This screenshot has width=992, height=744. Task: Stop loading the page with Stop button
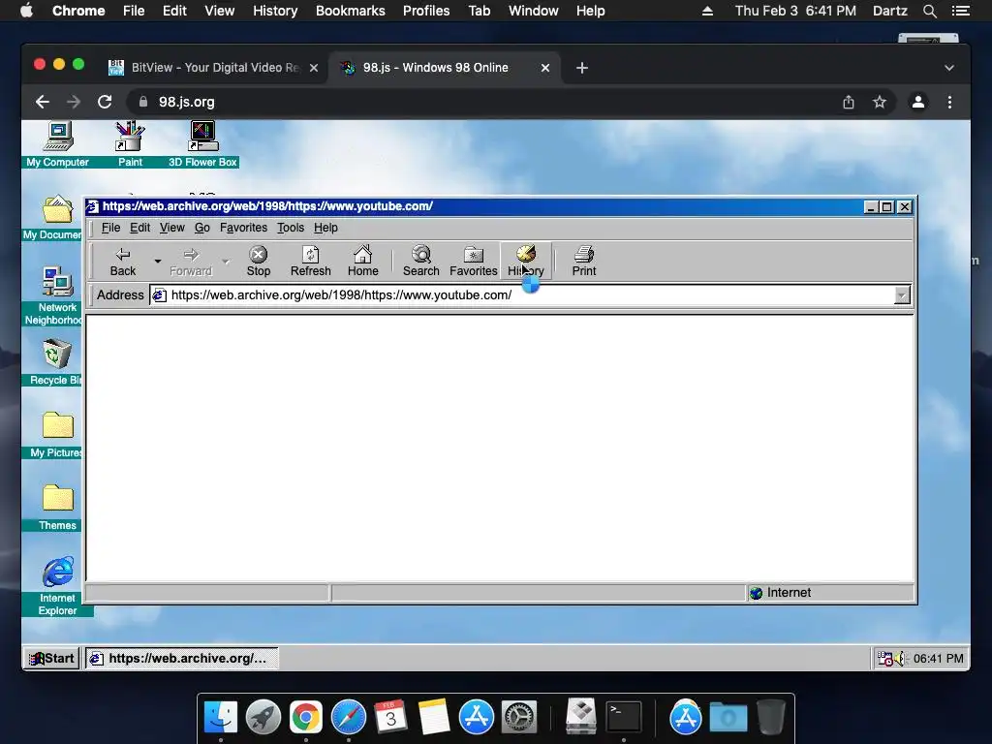(x=258, y=262)
